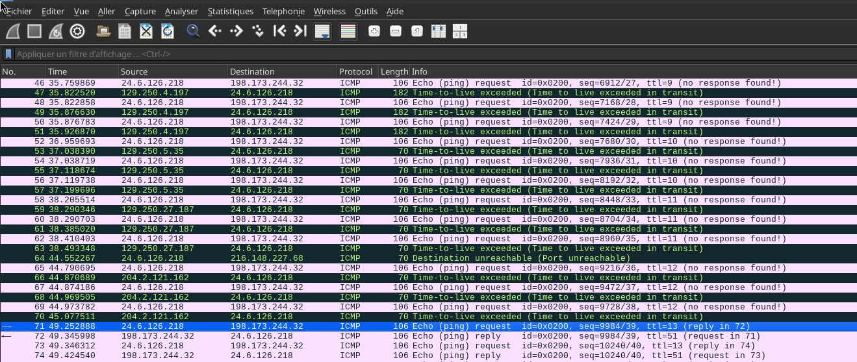Image resolution: width=857 pixels, height=362 pixels.
Task: Sort by the Length column header
Action: point(394,71)
